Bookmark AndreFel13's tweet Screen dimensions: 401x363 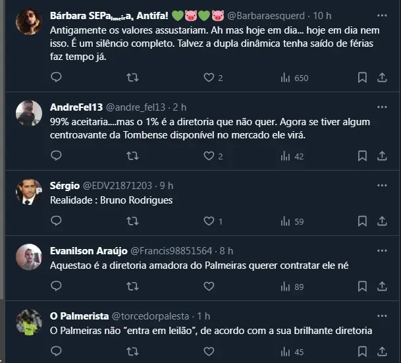pos(362,156)
